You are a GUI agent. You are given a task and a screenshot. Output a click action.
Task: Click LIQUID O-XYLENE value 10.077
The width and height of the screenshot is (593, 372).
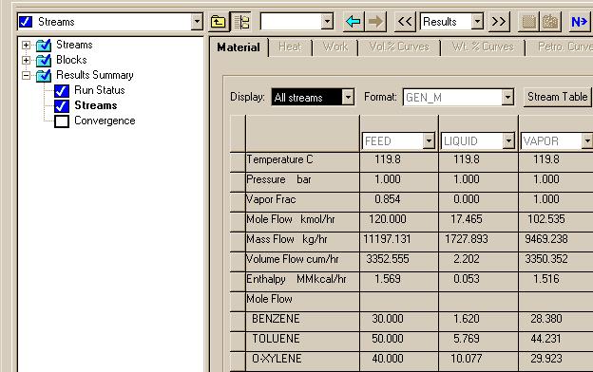(x=467, y=359)
